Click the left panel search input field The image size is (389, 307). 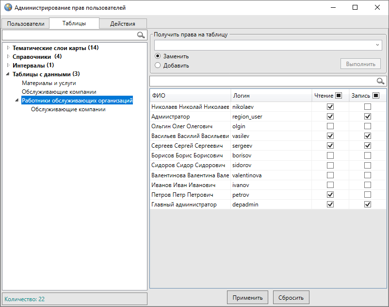(x=69, y=35)
